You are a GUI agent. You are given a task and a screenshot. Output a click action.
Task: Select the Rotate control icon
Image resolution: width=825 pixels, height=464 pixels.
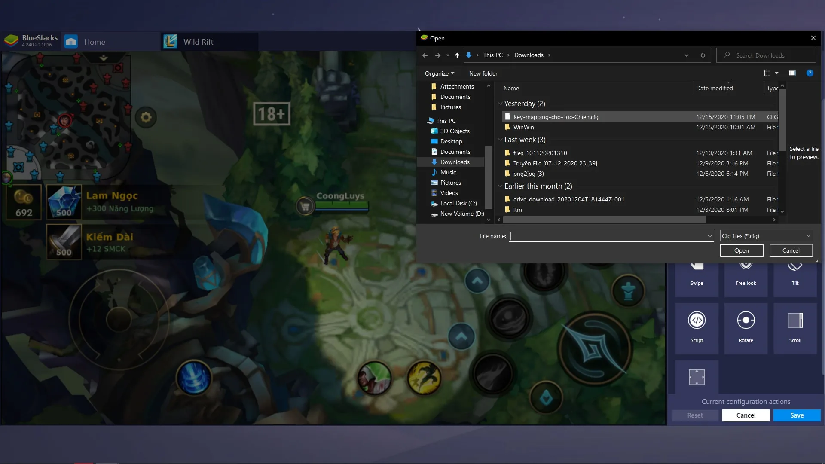coord(746,320)
